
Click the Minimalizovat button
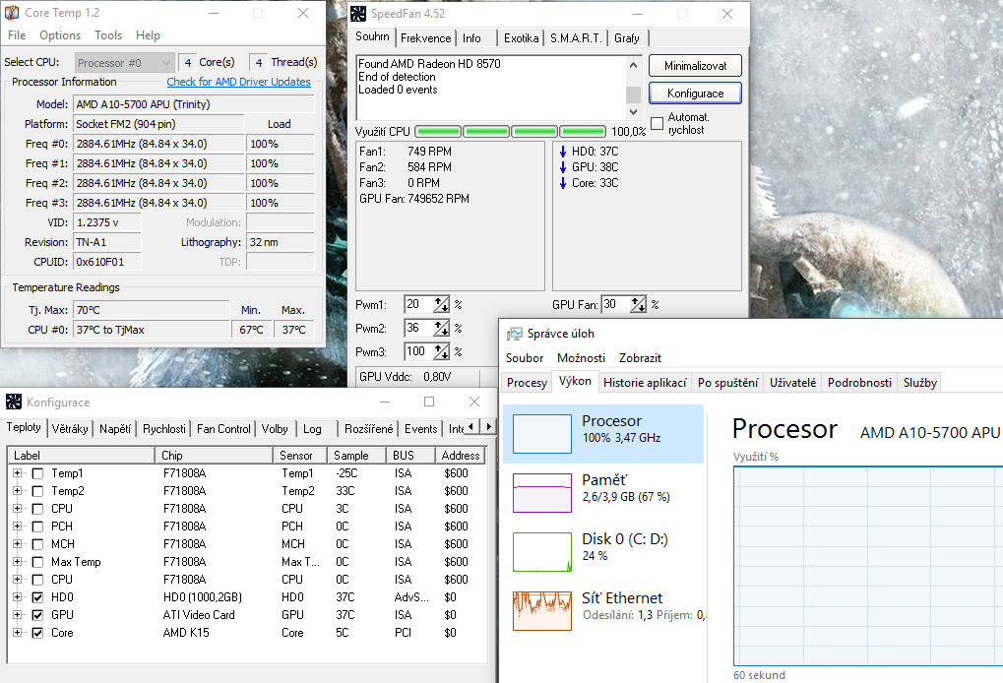tap(695, 66)
